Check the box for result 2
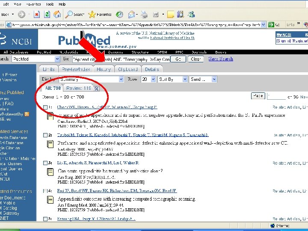Screen dimensions: 308x231 tap(45, 135)
